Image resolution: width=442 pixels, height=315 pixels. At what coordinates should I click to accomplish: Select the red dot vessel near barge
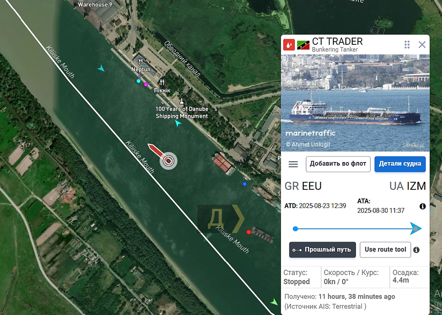pos(249,232)
